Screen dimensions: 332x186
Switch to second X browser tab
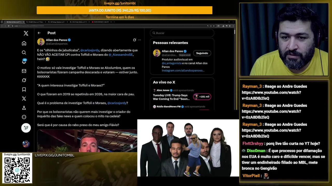coord(36,22)
